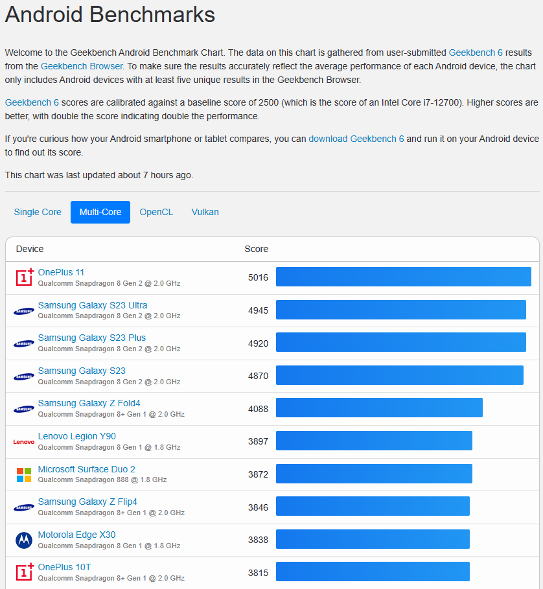Click the Android Benchmarks page heading
The height and width of the screenshot is (589, 543).
point(110,14)
